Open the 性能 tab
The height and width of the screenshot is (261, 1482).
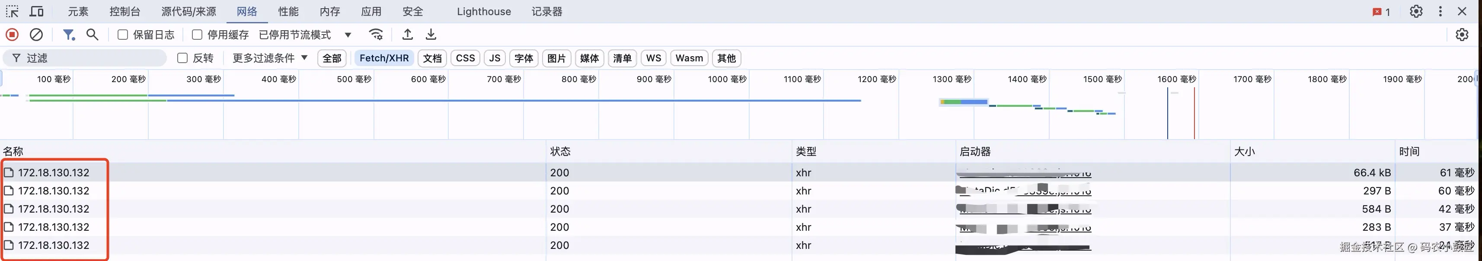click(x=288, y=12)
